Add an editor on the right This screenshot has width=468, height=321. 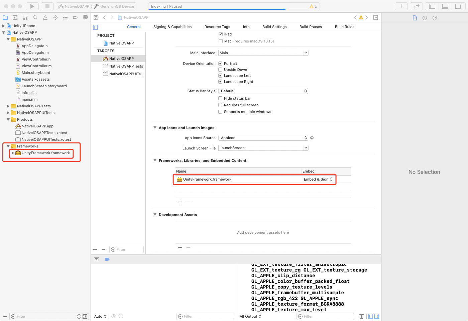tap(376, 17)
